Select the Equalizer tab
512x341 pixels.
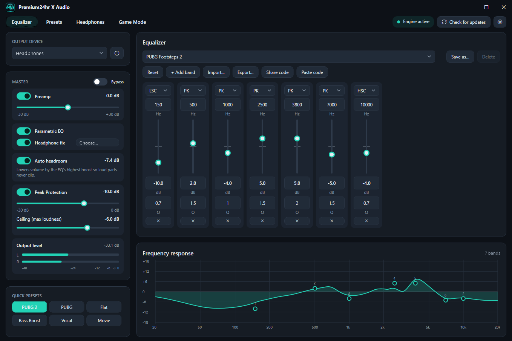(x=22, y=22)
